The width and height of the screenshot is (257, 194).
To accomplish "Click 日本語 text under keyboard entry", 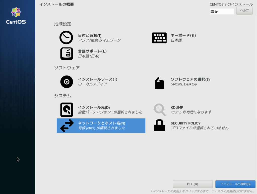I will pyautogui.click(x=176, y=40).
